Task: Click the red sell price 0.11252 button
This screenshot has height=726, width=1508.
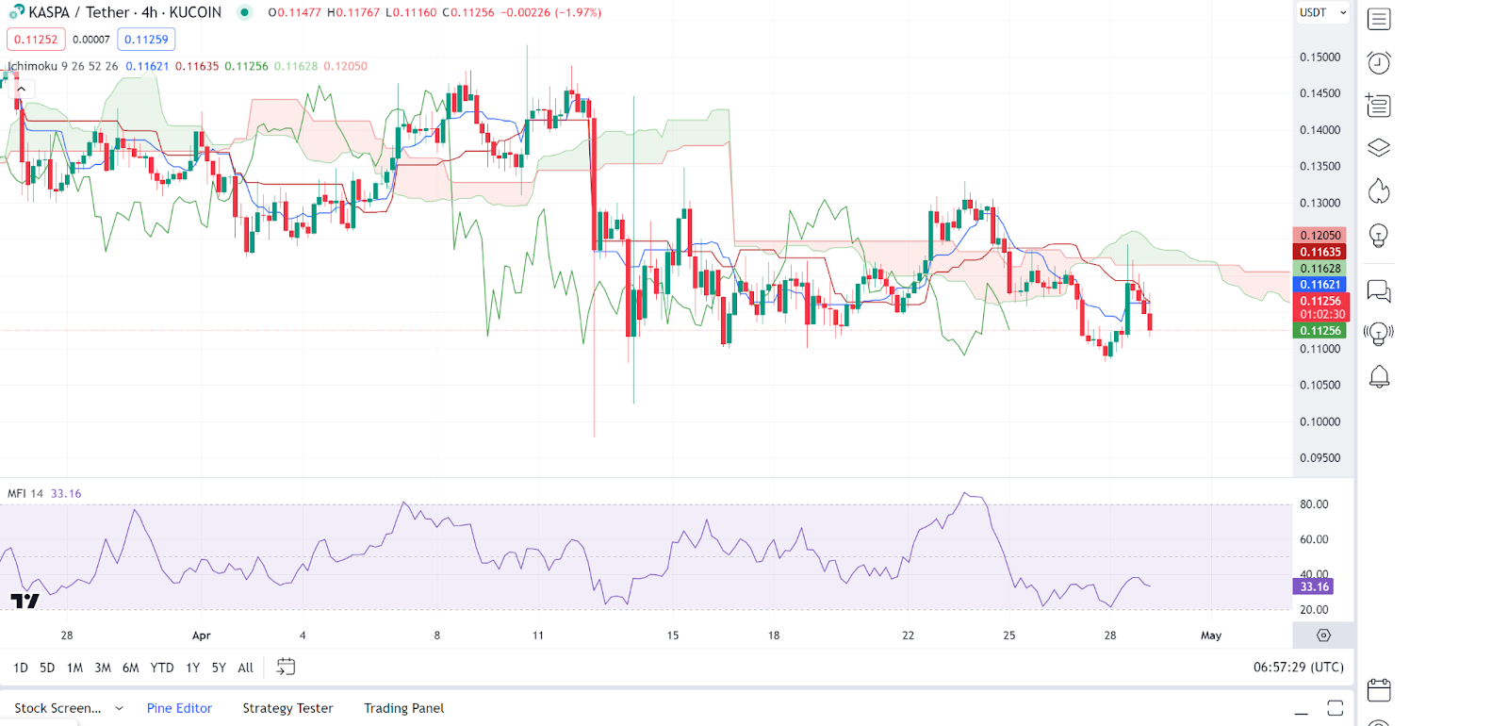Action: pyautogui.click(x=36, y=40)
